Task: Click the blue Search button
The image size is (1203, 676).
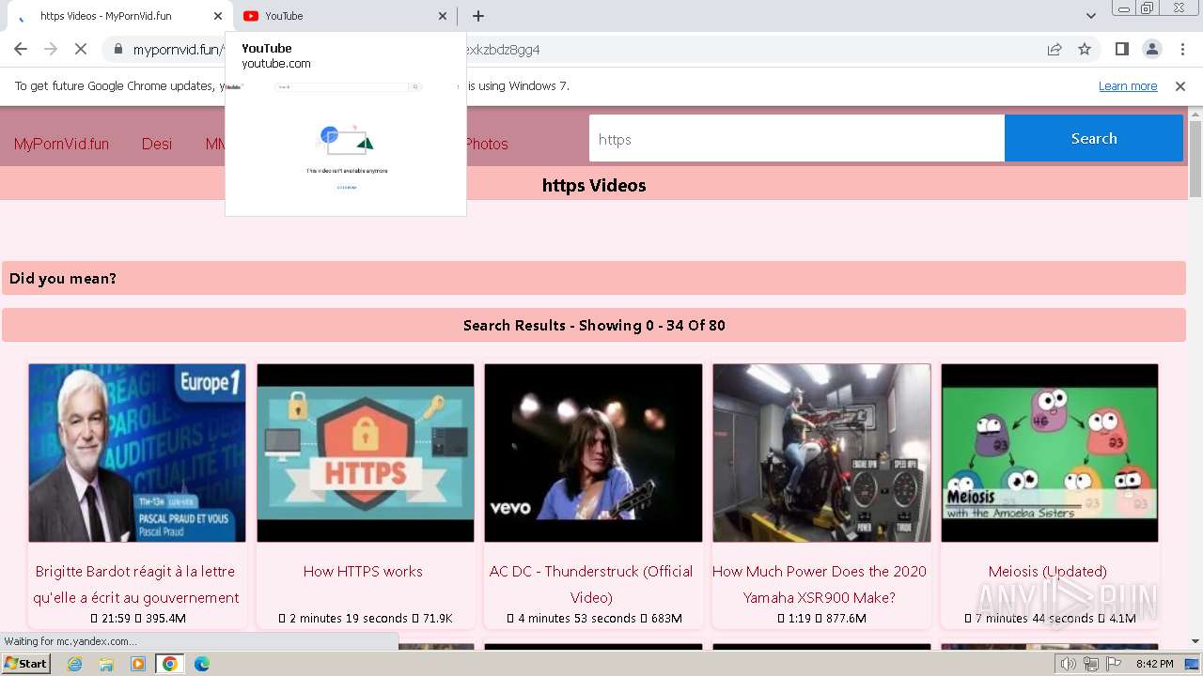Action: click(1094, 139)
